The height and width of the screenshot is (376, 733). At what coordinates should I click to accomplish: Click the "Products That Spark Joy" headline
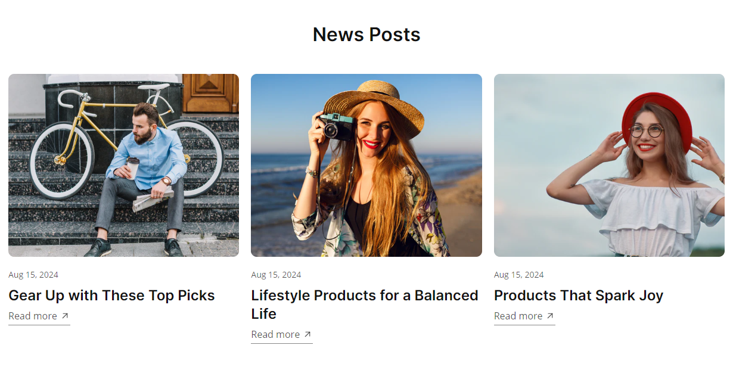coord(578,296)
